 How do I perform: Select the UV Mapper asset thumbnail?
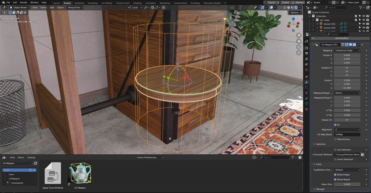coord(80,173)
